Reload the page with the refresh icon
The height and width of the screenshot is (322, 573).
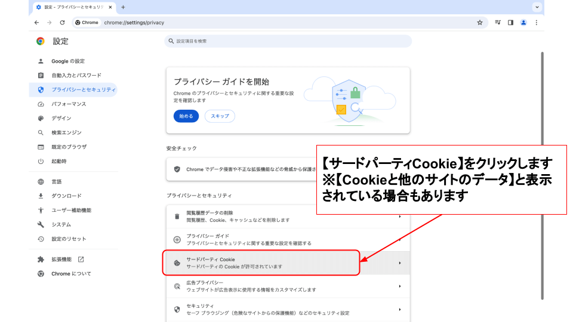tap(62, 23)
